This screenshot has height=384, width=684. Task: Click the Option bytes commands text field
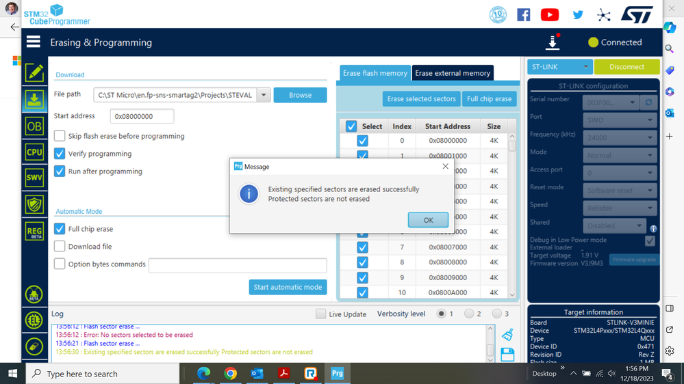[x=238, y=265]
